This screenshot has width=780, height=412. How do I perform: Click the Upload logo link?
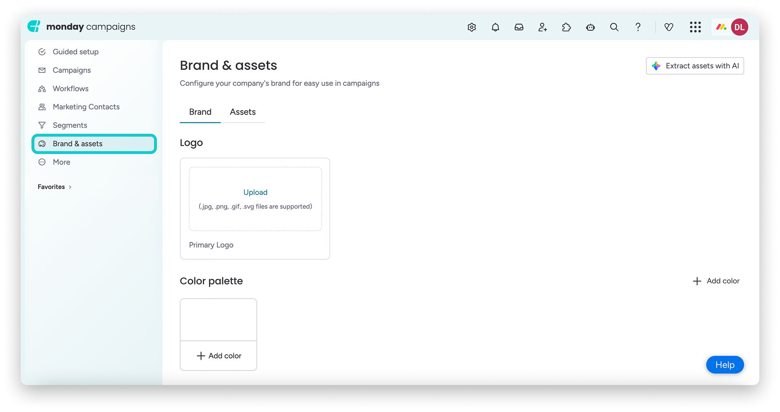(255, 192)
